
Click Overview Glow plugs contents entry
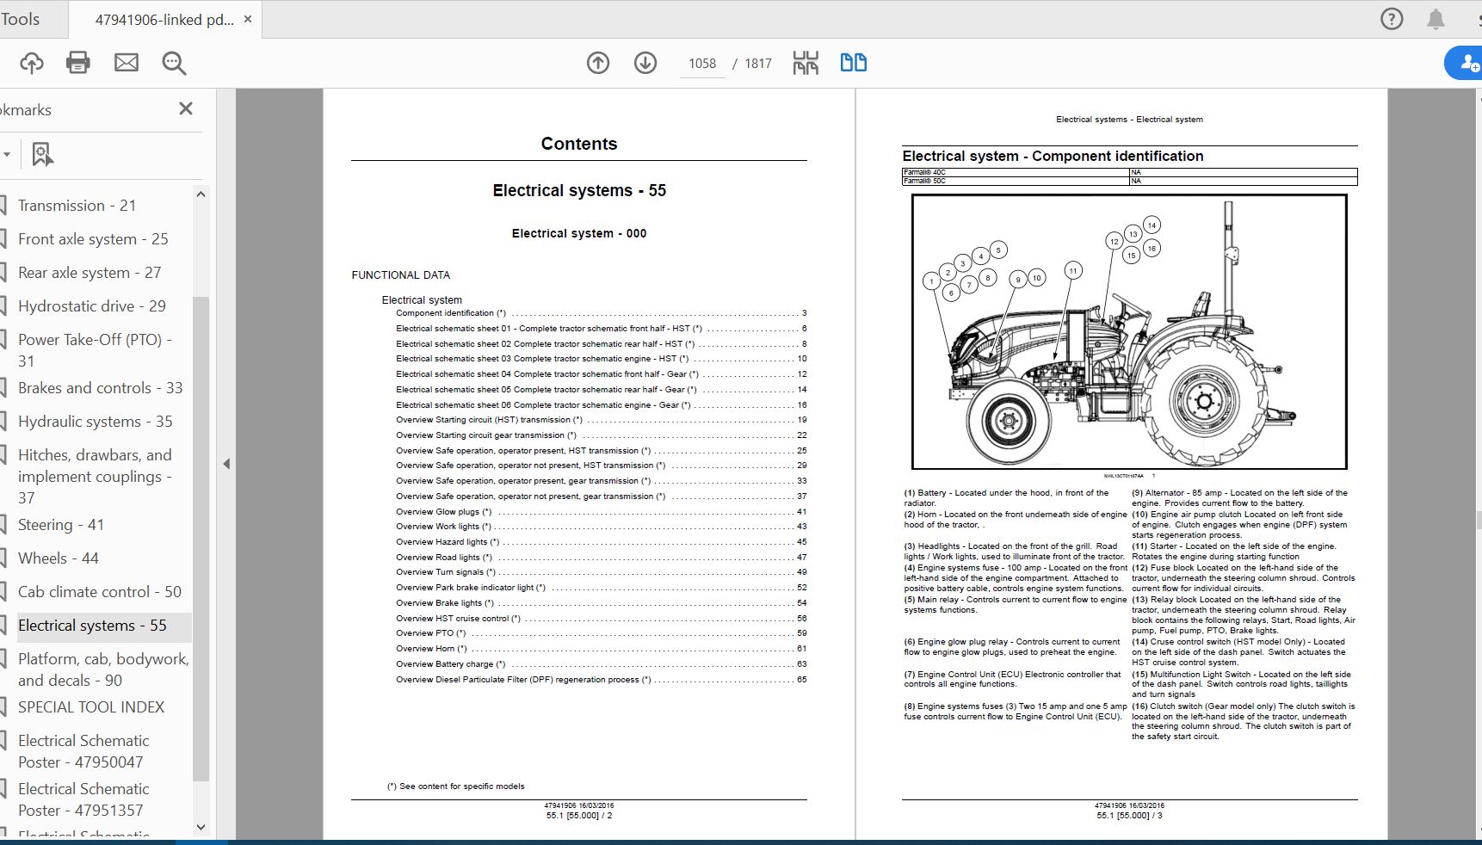(601, 512)
